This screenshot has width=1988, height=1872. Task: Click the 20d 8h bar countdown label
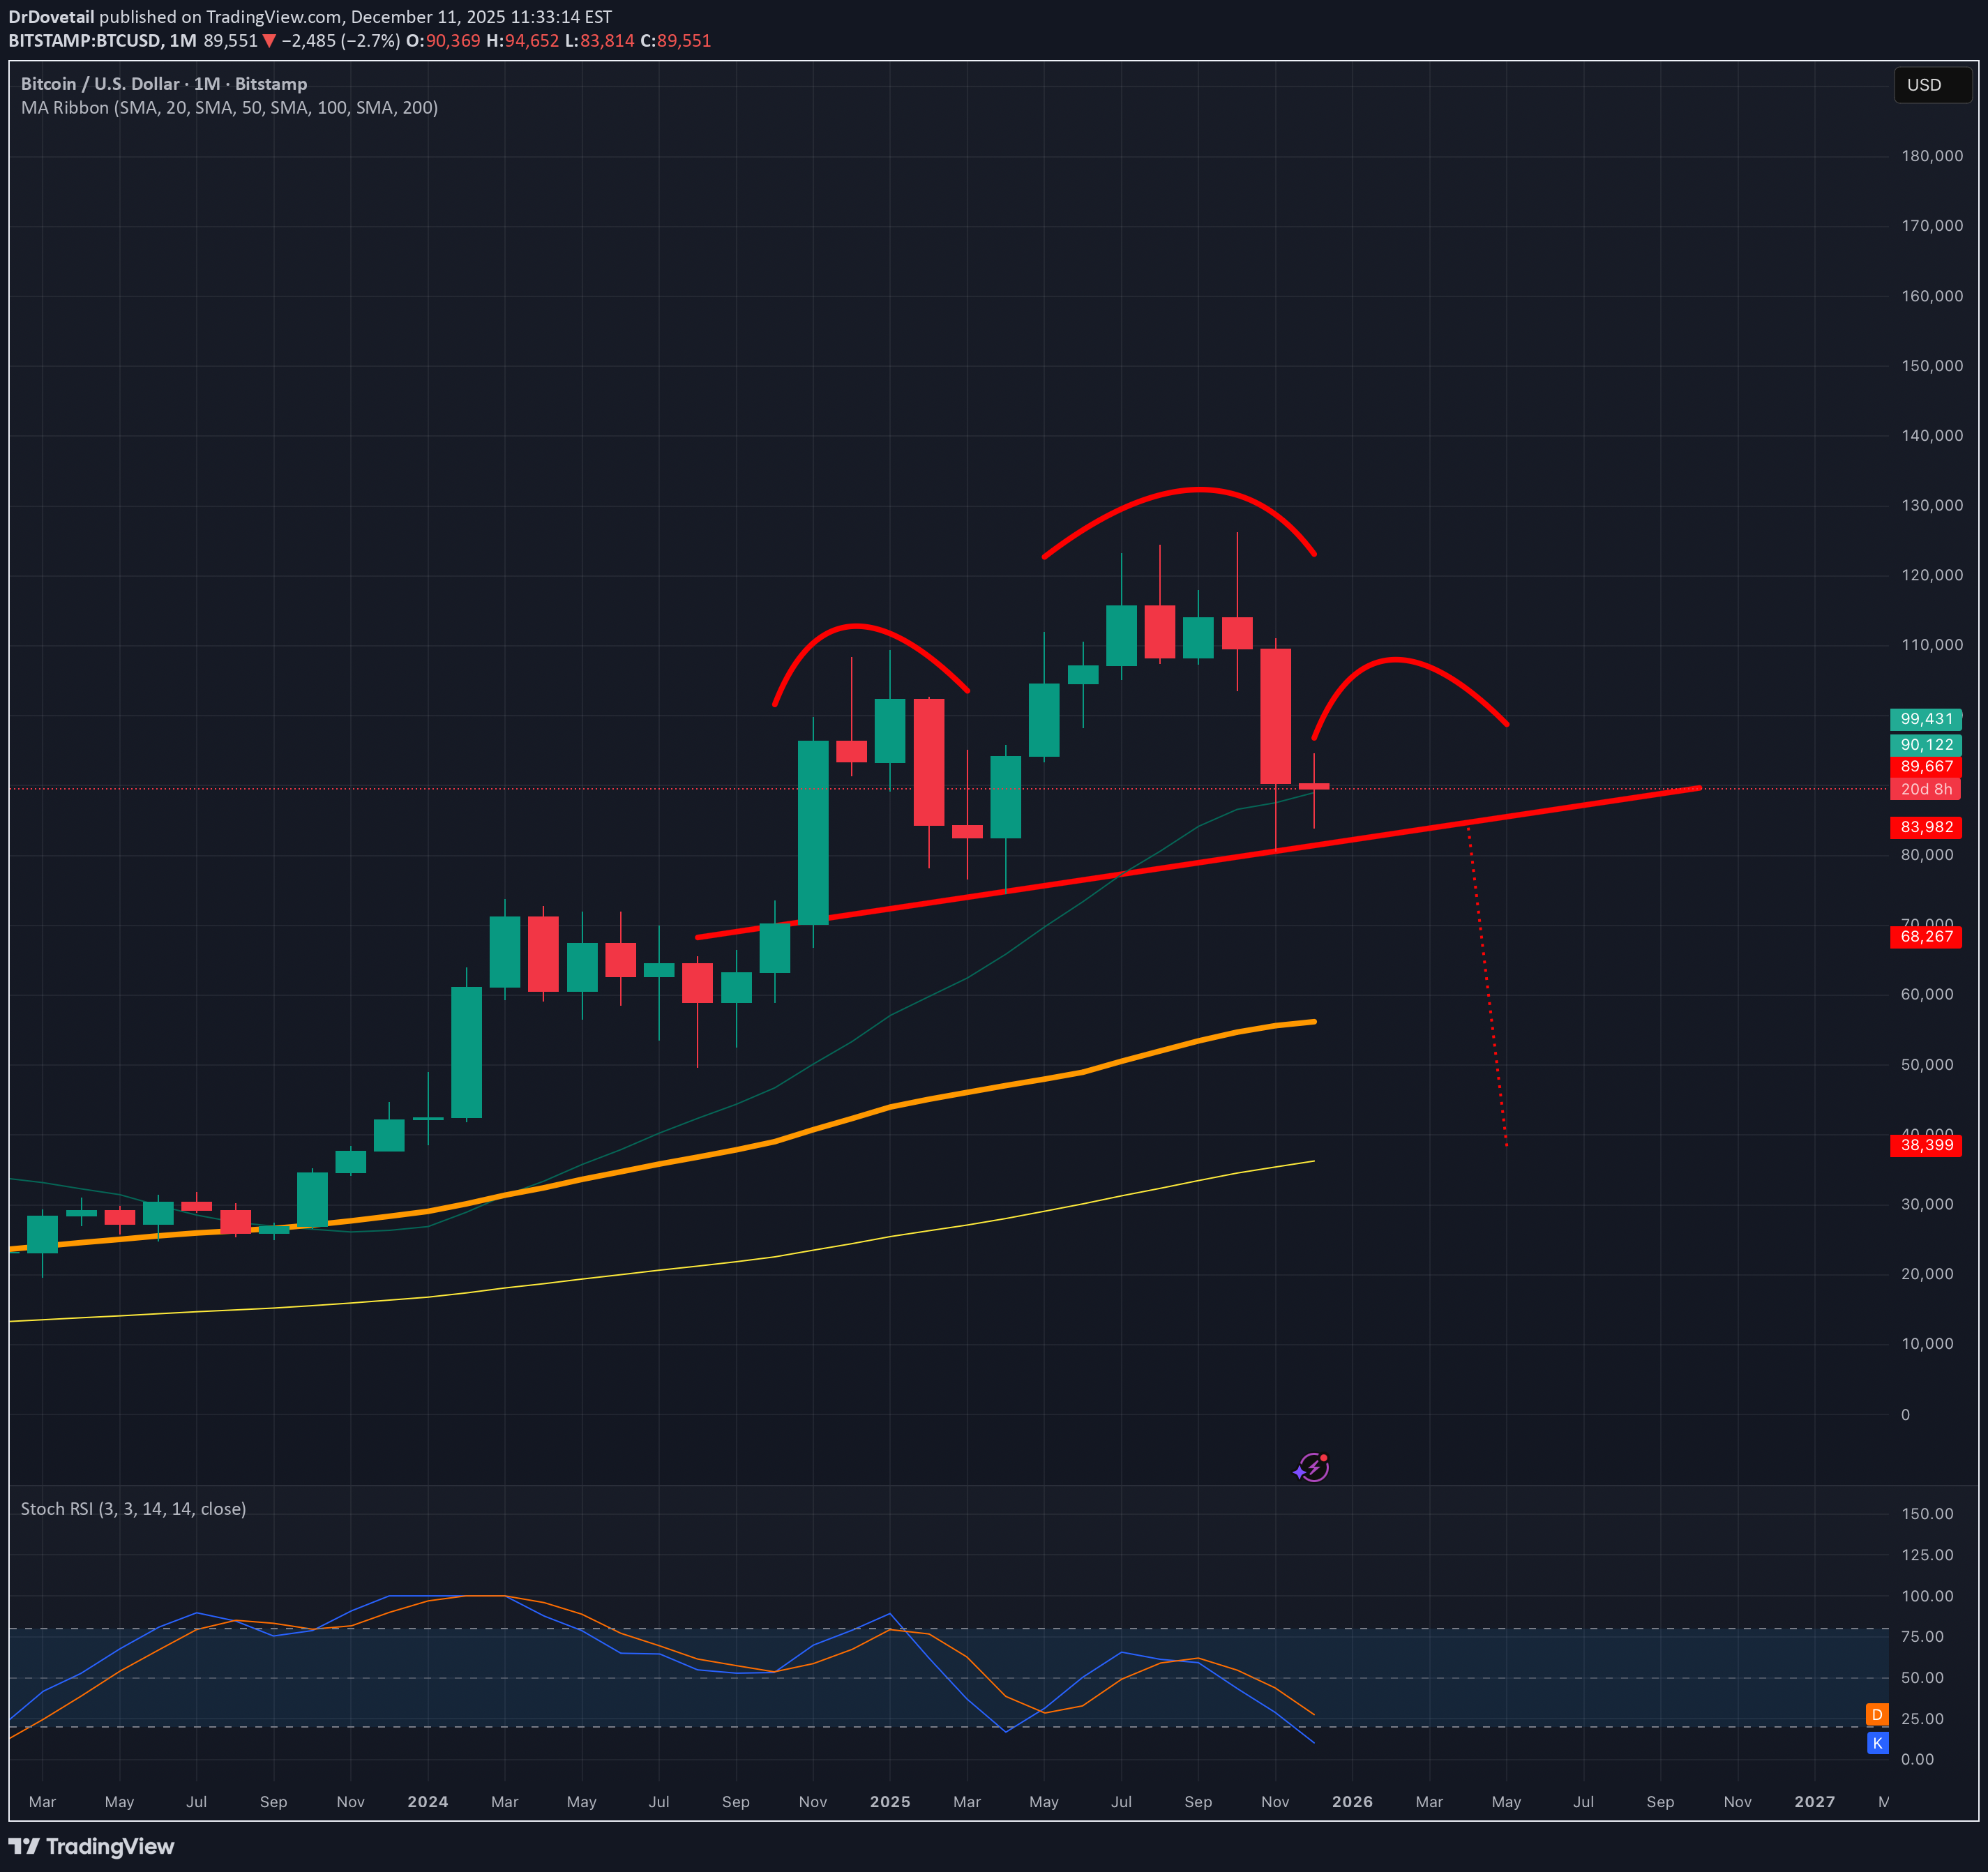point(1928,789)
